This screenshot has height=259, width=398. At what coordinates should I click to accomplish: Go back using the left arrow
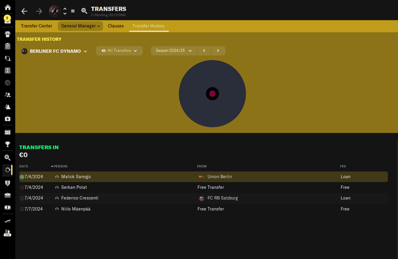tap(25, 11)
